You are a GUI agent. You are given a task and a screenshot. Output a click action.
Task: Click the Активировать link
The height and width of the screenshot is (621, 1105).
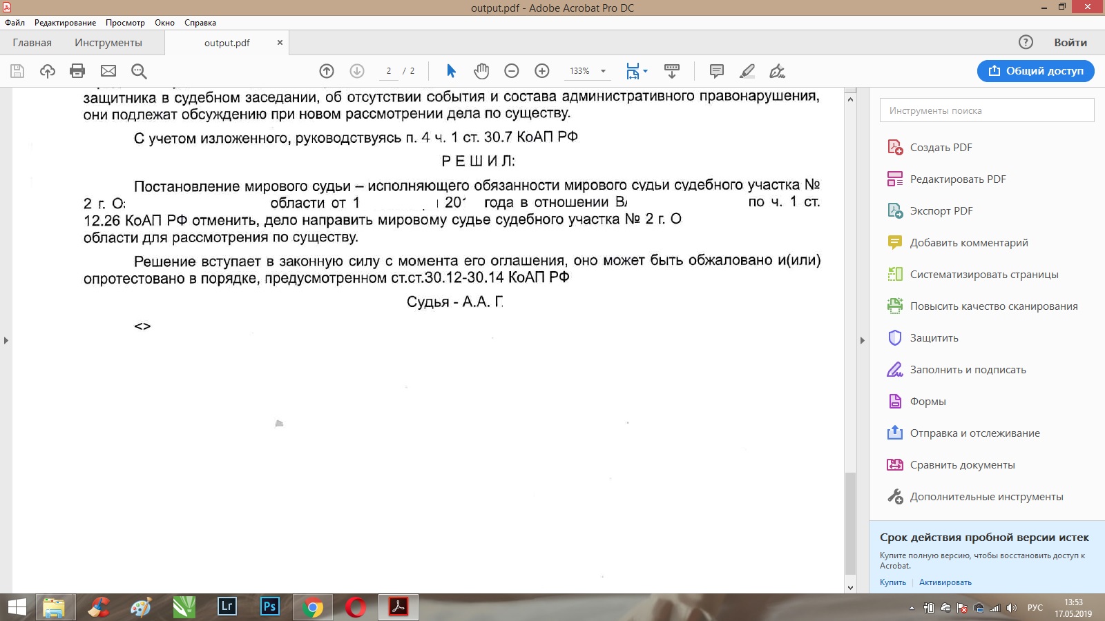point(945,582)
